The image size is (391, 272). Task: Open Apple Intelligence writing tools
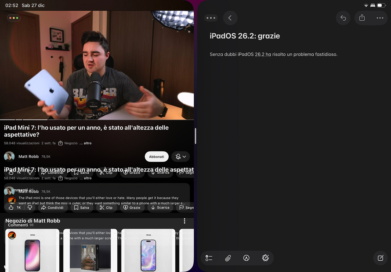click(x=265, y=258)
